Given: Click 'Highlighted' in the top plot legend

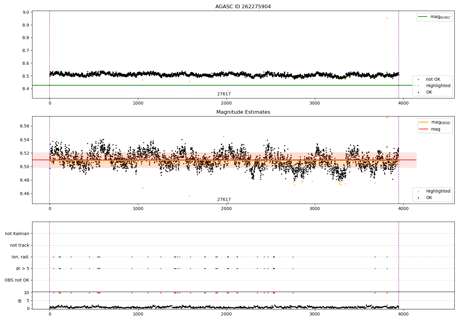Looking at the screenshot, I should click(x=438, y=86).
